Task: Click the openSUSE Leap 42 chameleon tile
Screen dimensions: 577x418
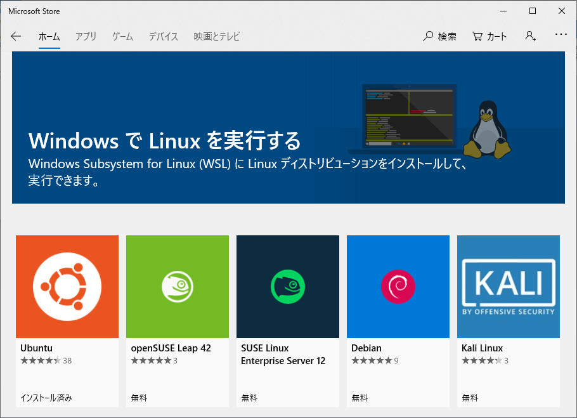Action: pyautogui.click(x=178, y=287)
